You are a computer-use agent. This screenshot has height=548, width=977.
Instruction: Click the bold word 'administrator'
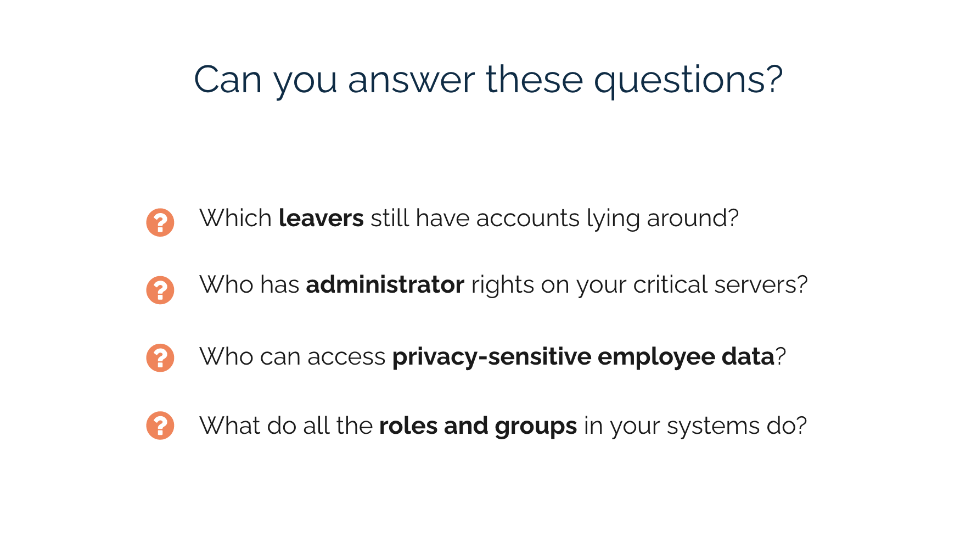pos(385,284)
